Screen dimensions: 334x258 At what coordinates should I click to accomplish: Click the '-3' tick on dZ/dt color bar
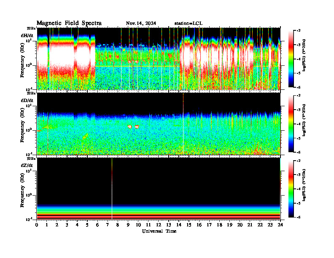[299, 175]
